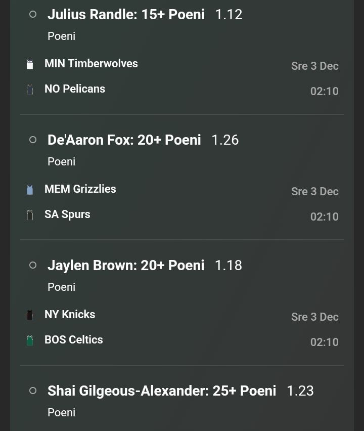Select the De'Aaron Fox bet circle

(33, 140)
